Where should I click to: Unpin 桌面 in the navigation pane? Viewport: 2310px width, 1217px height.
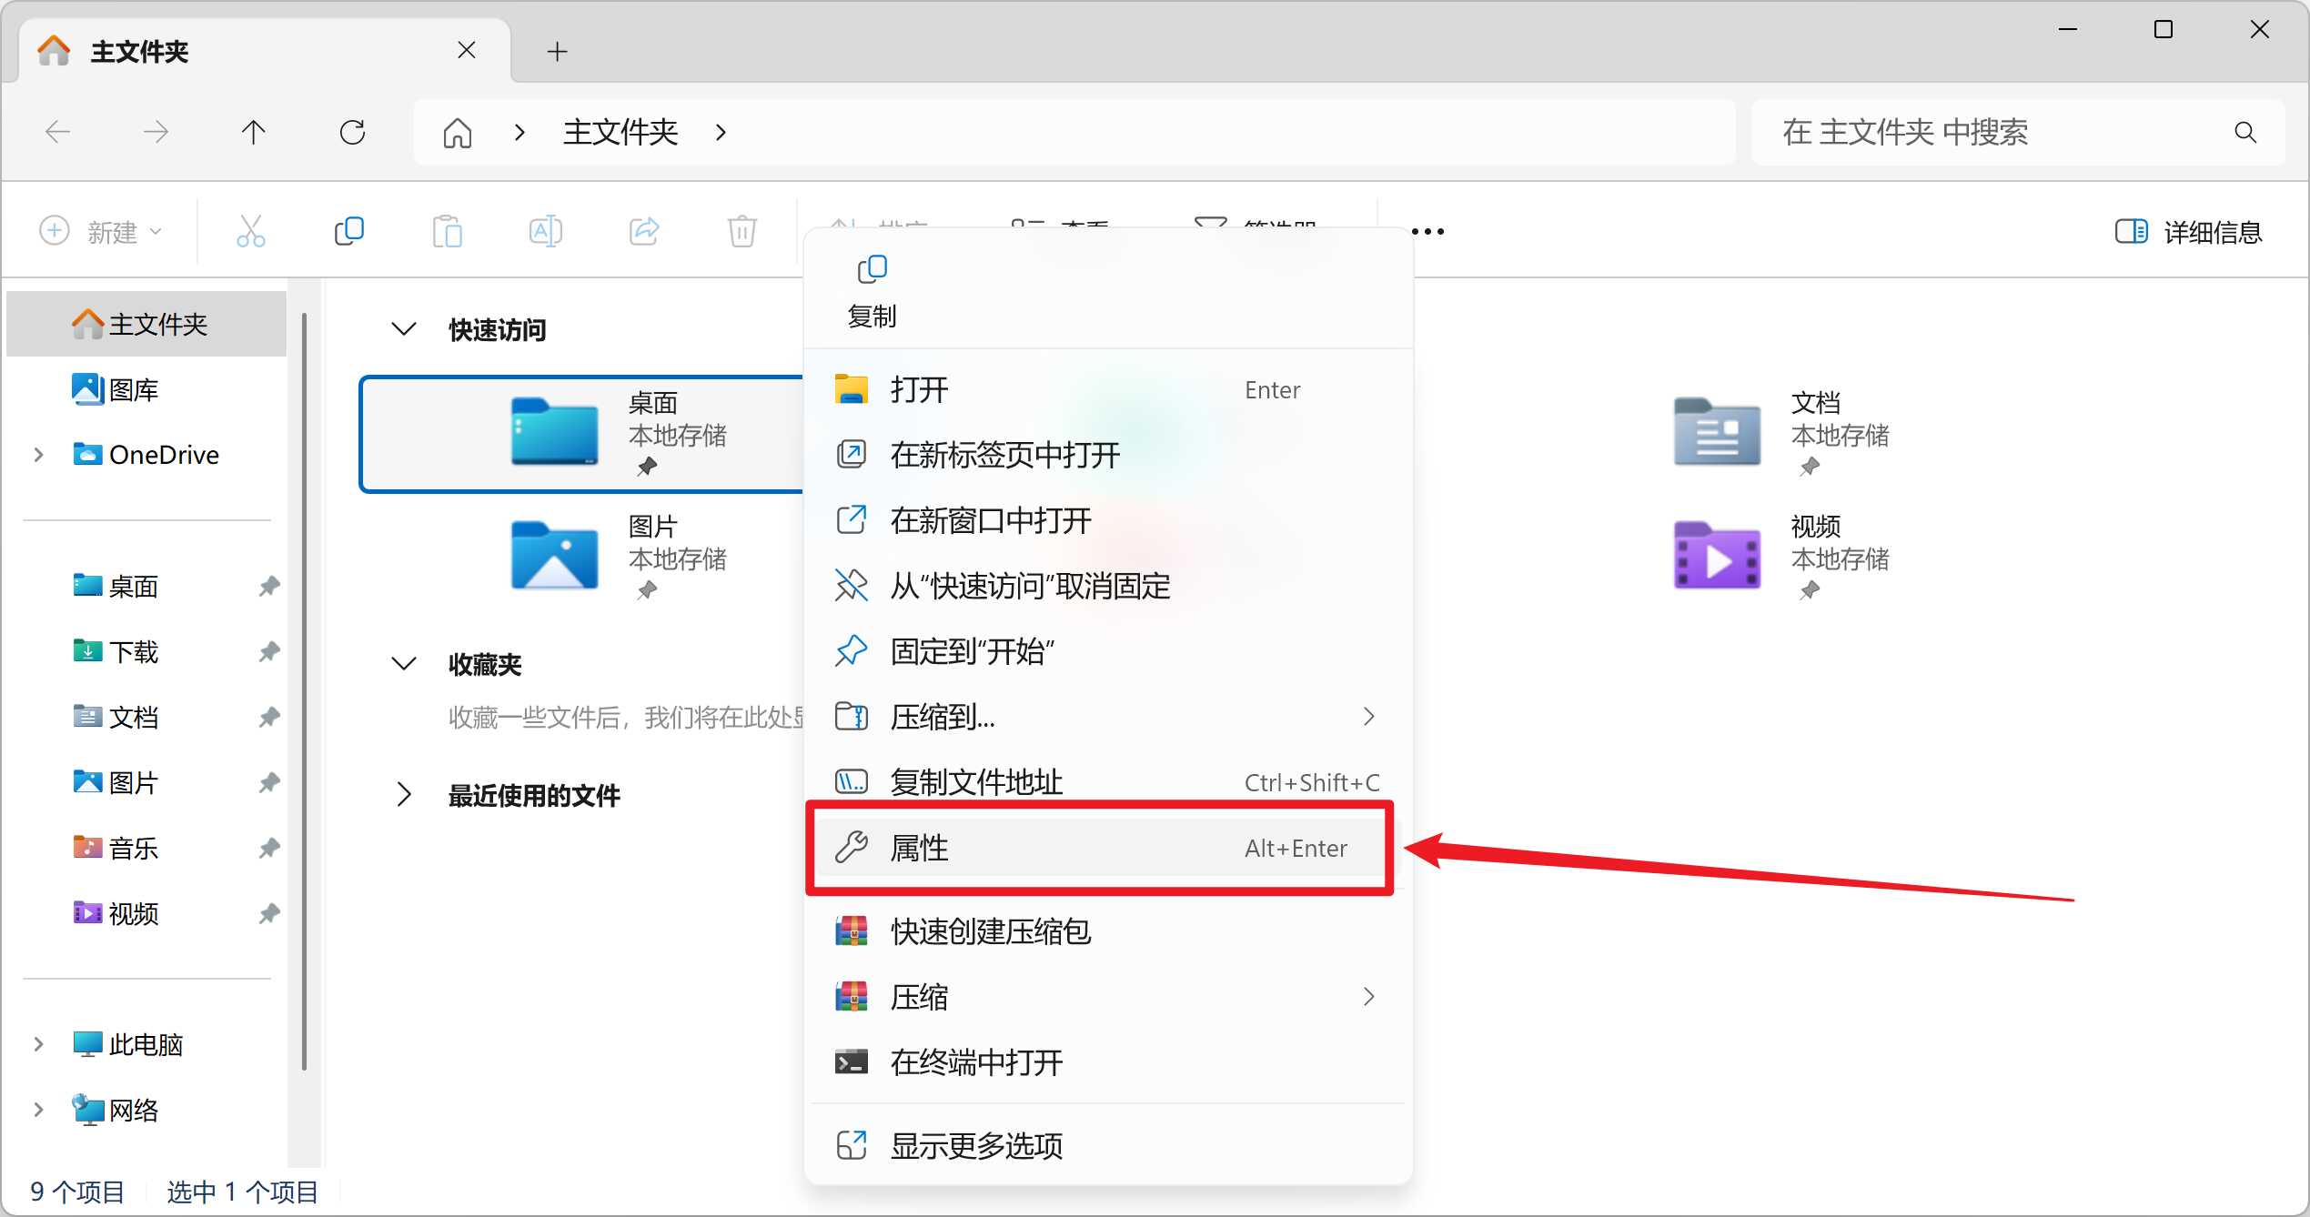click(268, 587)
